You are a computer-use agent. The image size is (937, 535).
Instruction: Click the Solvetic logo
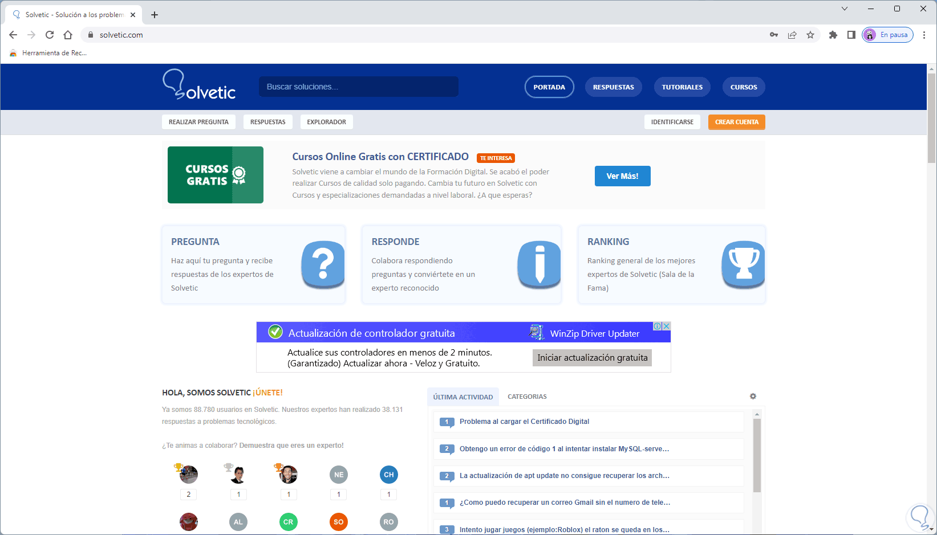199,85
